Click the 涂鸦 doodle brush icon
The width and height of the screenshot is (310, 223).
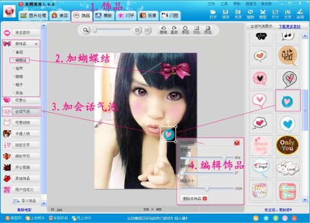click(300, 14)
